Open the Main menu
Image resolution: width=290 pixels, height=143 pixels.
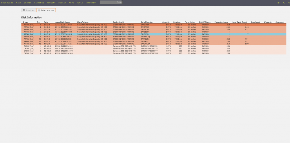click(19, 3)
